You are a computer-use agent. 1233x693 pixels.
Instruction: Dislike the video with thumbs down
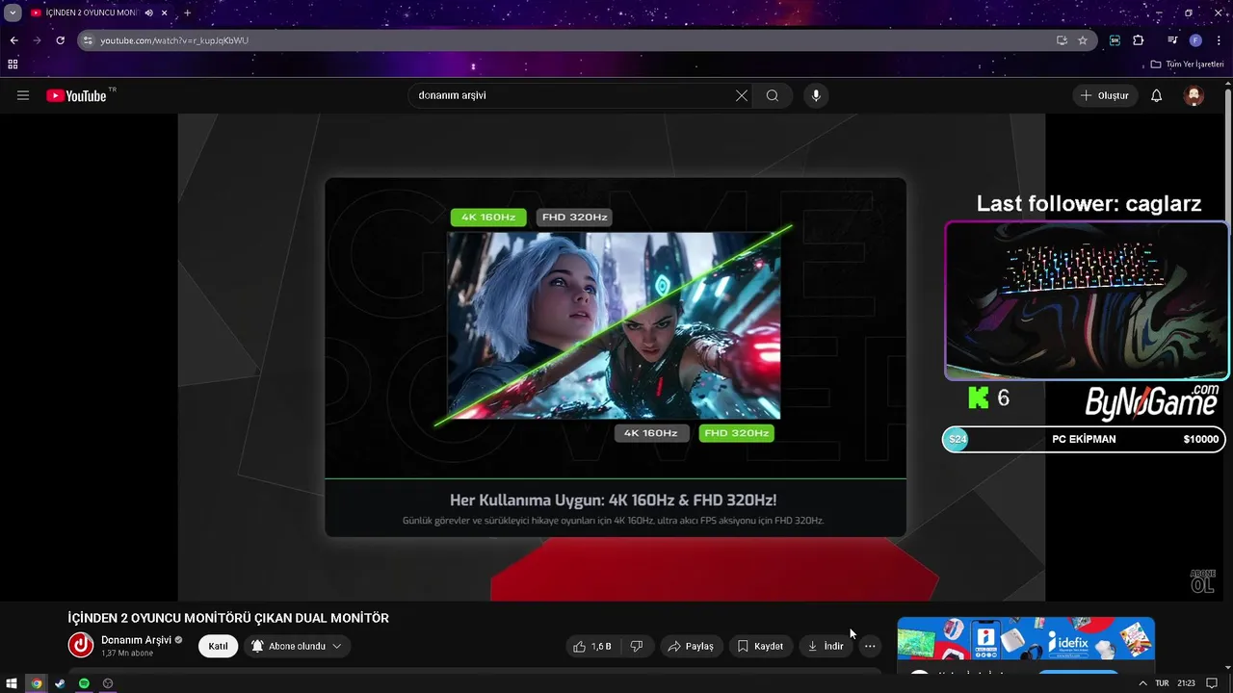[x=637, y=646]
